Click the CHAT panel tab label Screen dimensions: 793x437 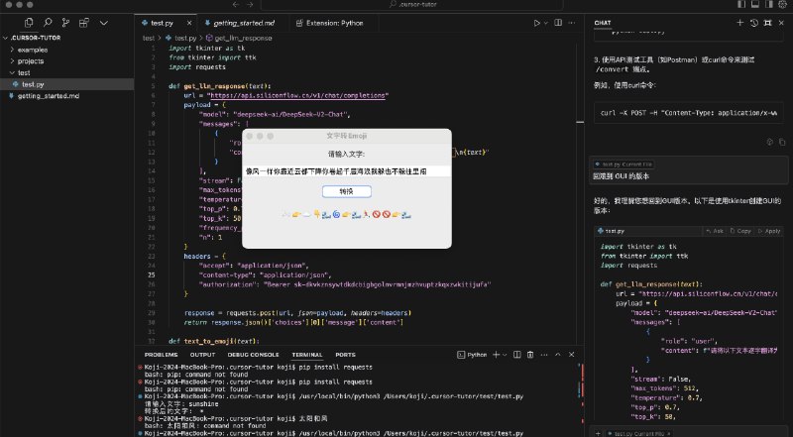pyautogui.click(x=603, y=23)
